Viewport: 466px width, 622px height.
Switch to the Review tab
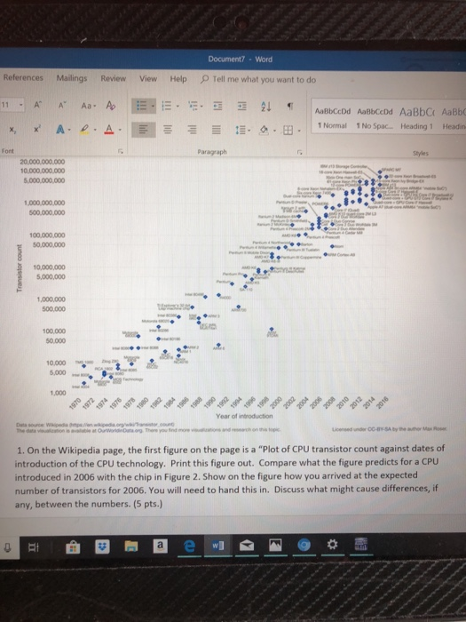click(113, 78)
